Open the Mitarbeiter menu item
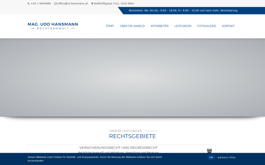Viewport: 265px width, 165px height. coord(159,26)
